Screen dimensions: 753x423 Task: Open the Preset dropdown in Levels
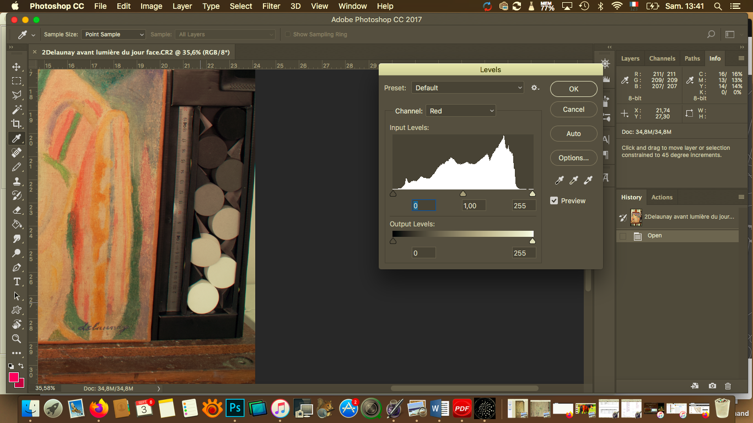click(x=467, y=88)
